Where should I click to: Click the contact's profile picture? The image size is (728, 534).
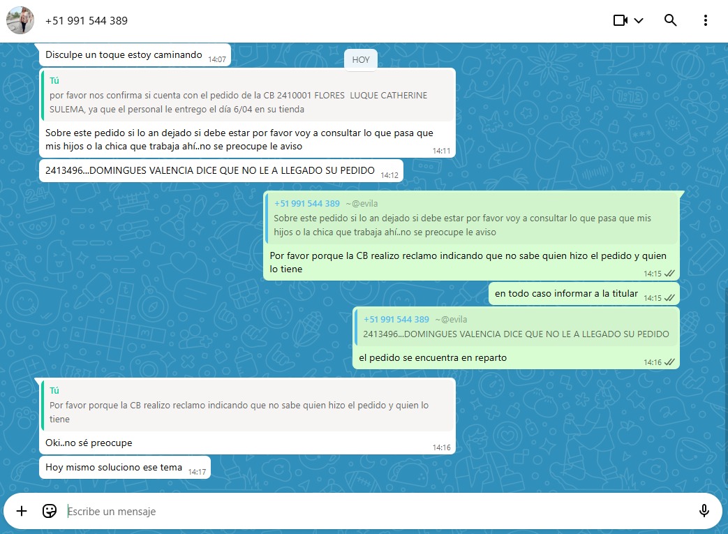tap(20, 20)
